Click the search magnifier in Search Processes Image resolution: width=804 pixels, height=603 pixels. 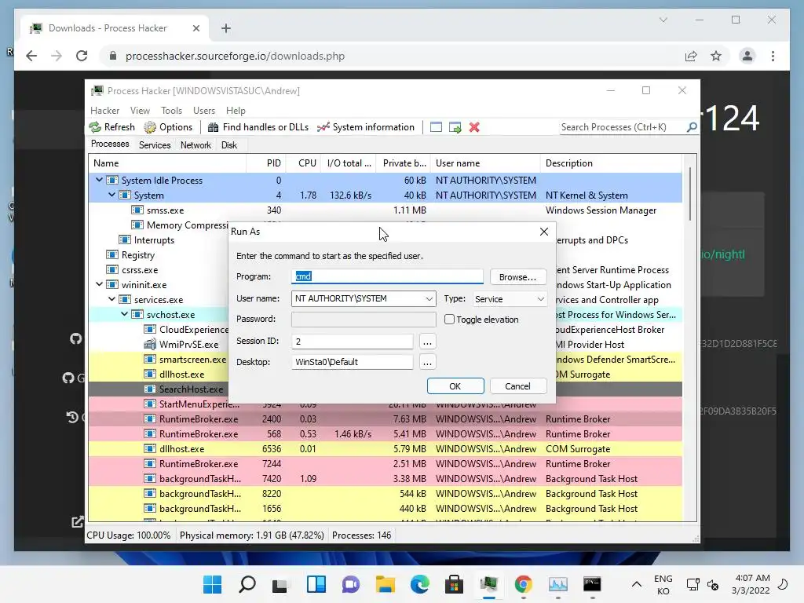point(692,127)
